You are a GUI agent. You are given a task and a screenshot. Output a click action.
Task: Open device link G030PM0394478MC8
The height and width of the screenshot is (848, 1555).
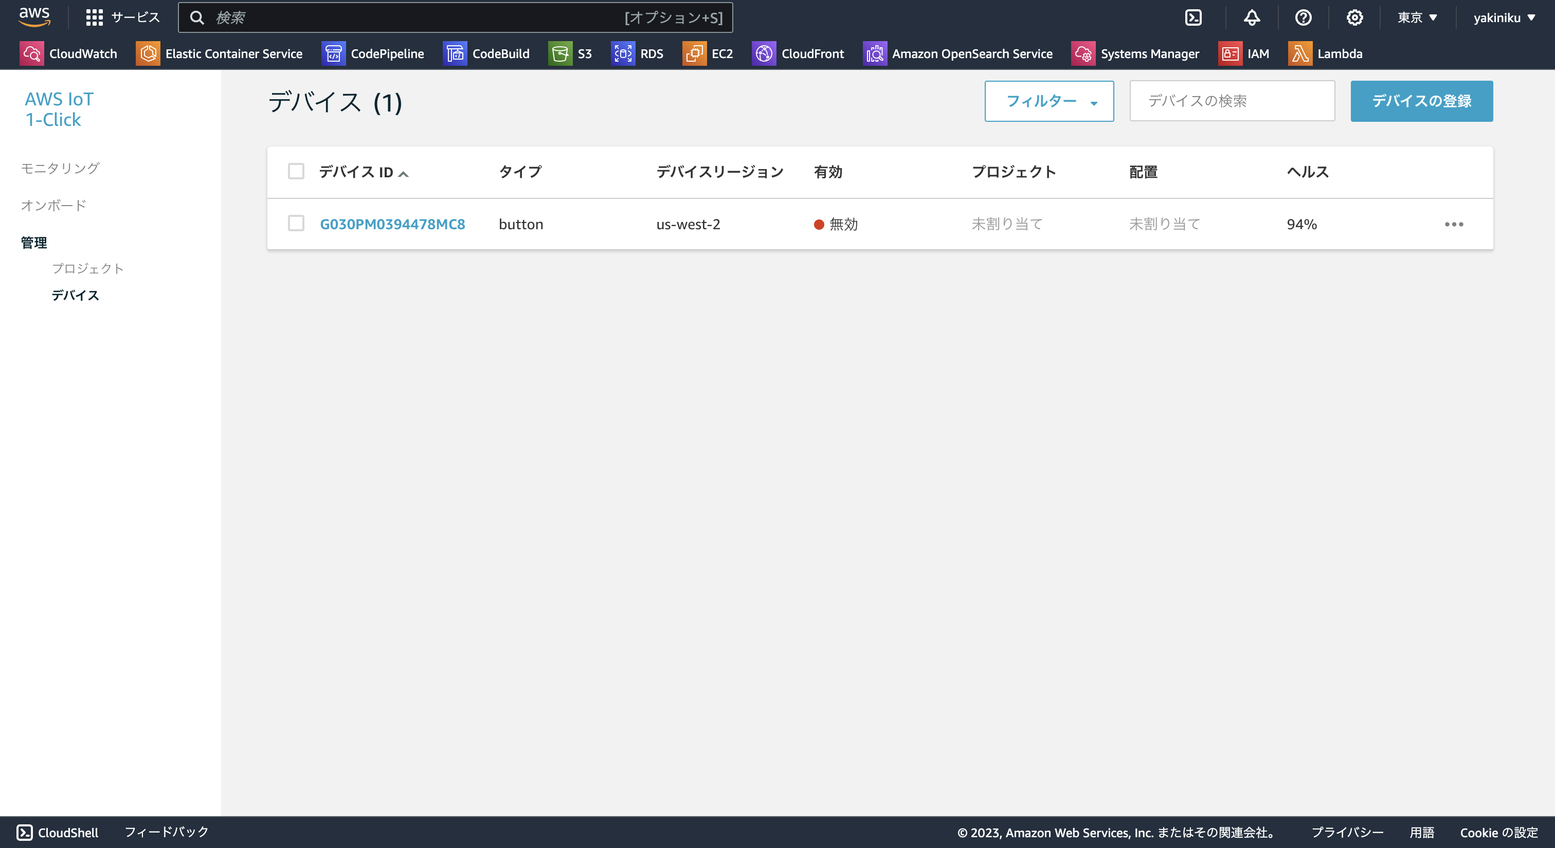tap(392, 225)
